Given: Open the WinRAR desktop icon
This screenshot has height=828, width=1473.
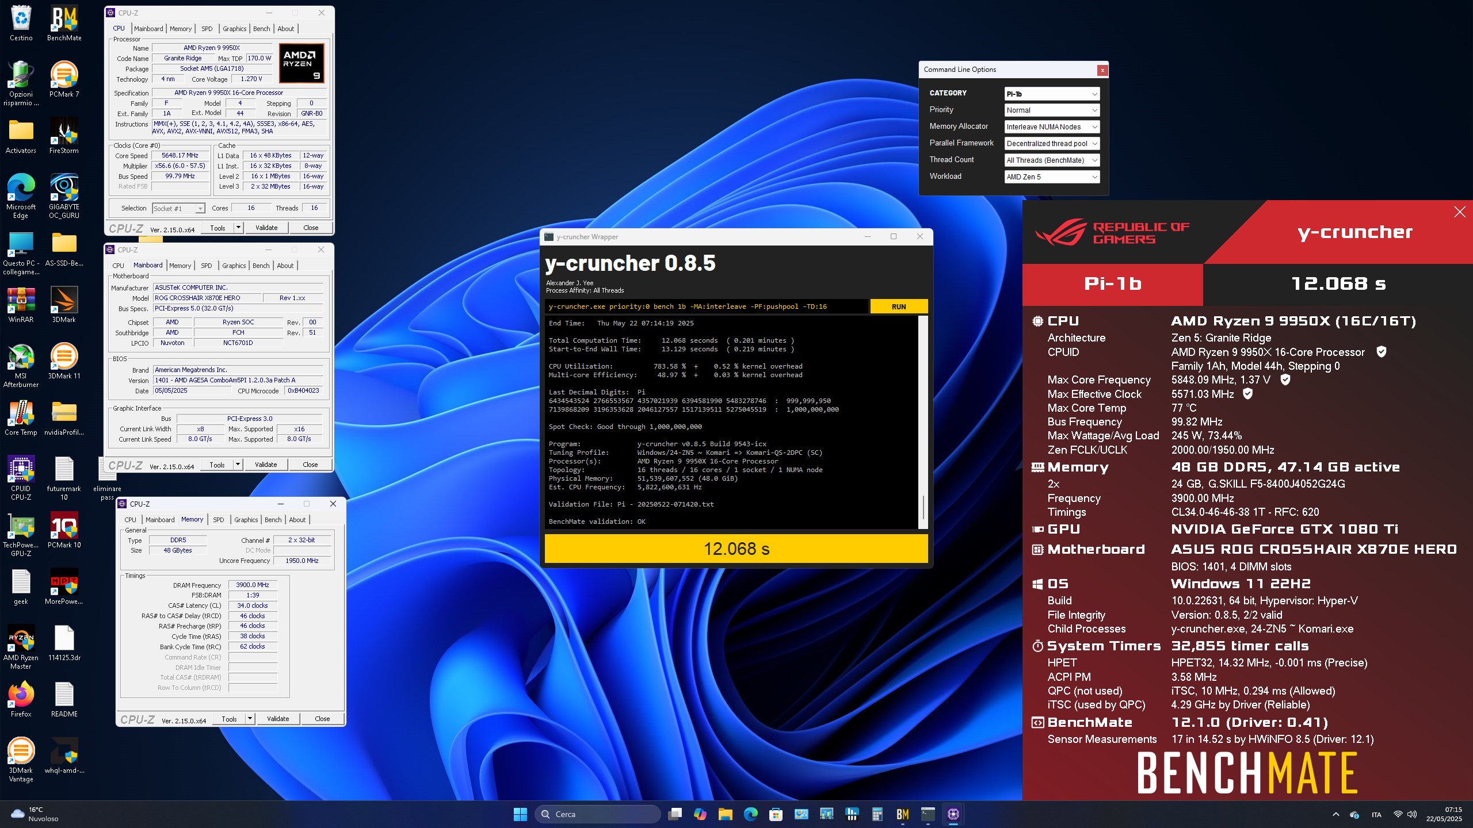Looking at the screenshot, I should tap(21, 305).
